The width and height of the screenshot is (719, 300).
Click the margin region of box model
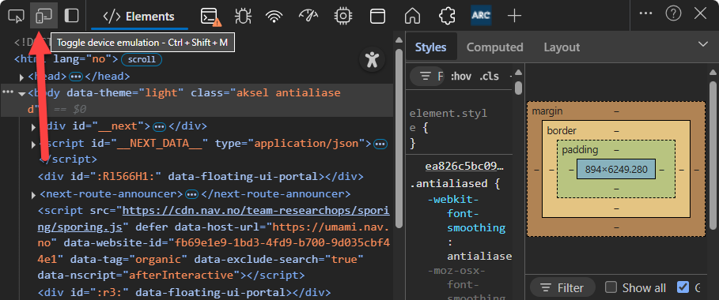[x=616, y=111]
